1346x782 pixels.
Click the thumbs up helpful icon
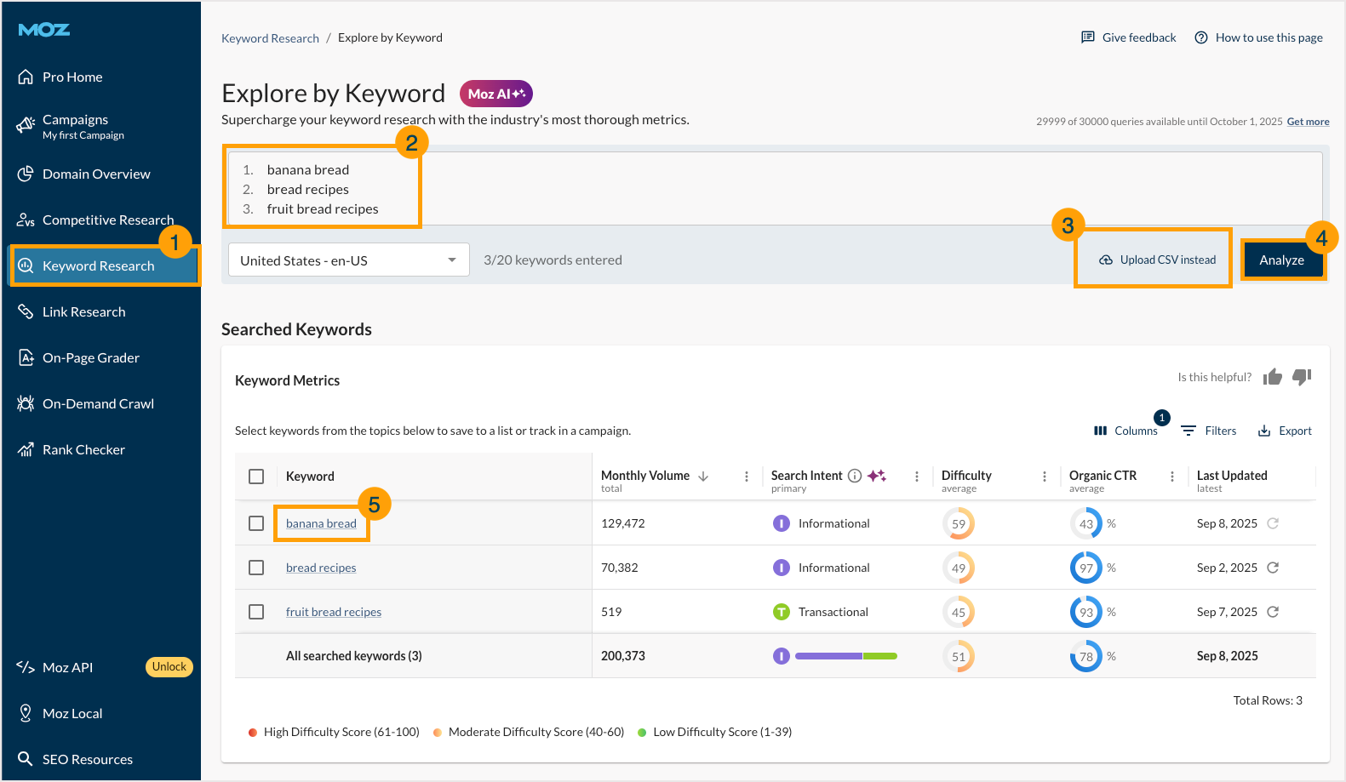coord(1273,377)
